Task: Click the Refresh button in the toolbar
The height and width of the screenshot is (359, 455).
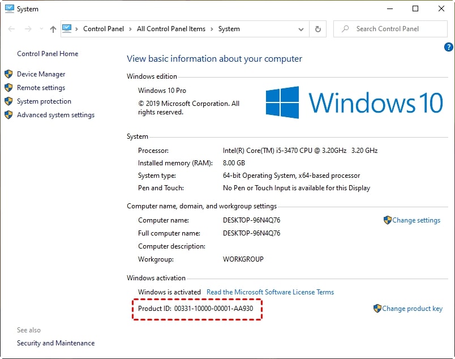Action: 317,28
